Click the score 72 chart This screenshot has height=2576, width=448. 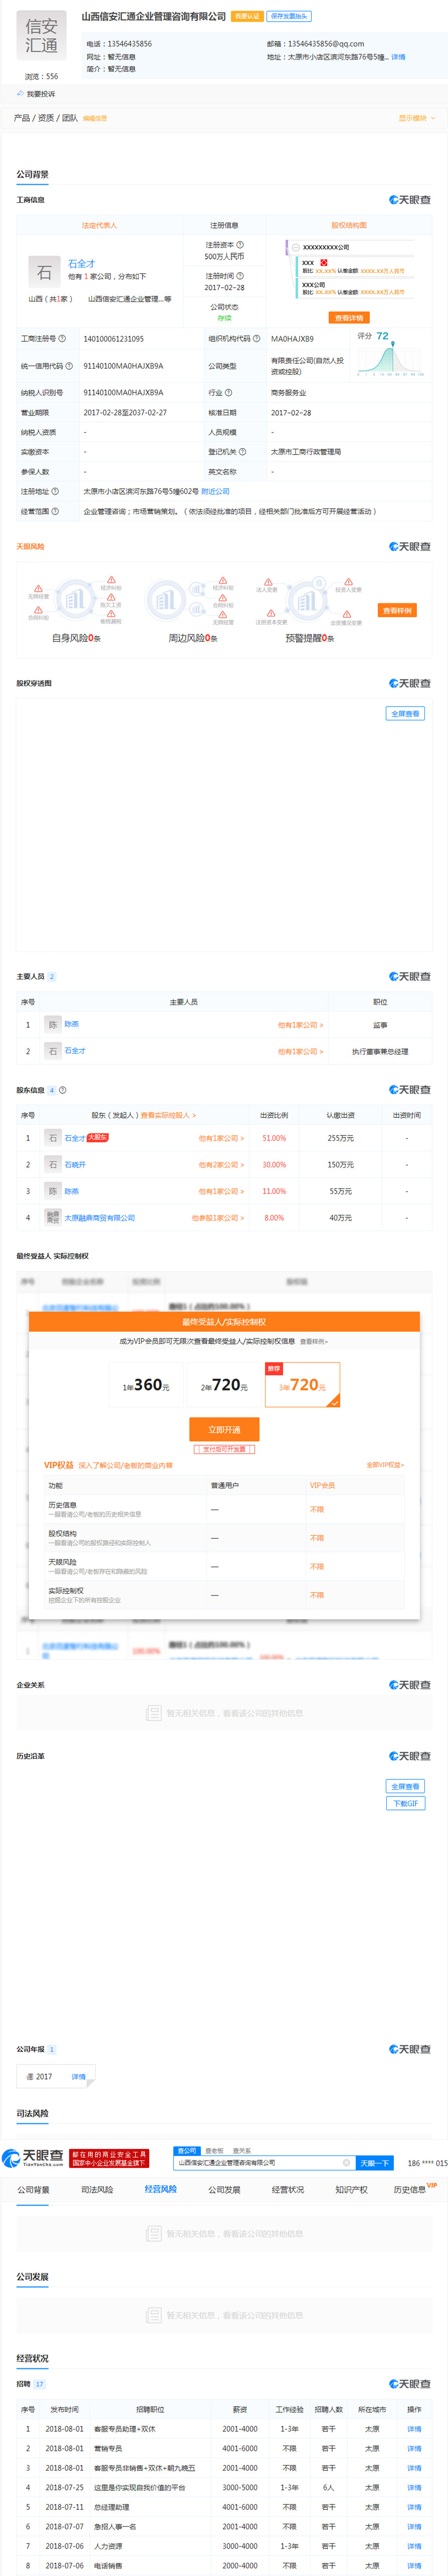[x=391, y=355]
